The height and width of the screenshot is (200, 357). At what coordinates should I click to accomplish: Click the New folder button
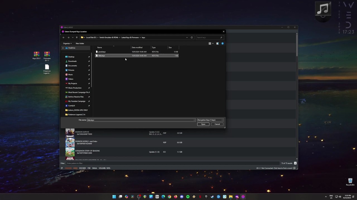(x=80, y=44)
